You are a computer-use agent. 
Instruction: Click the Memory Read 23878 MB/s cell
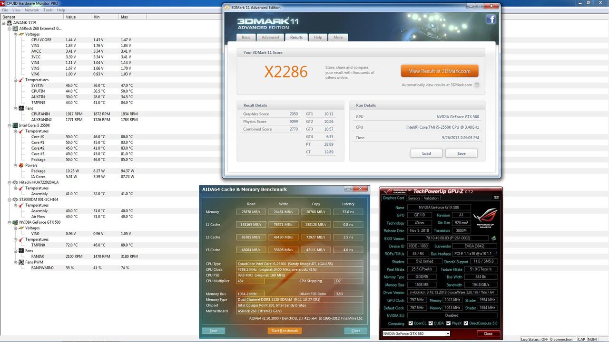[251, 212]
